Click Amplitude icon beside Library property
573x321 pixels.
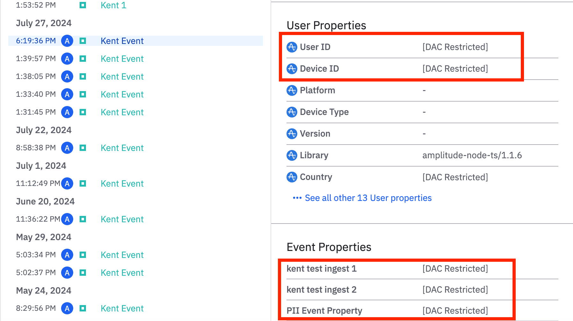292,155
